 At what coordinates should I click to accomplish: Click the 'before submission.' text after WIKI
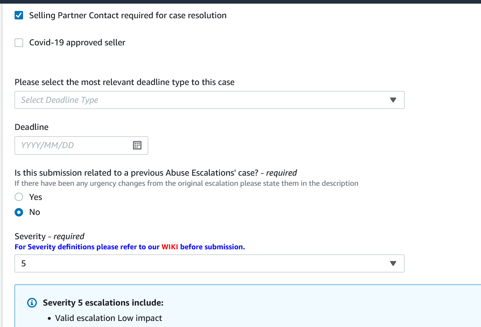(212, 247)
